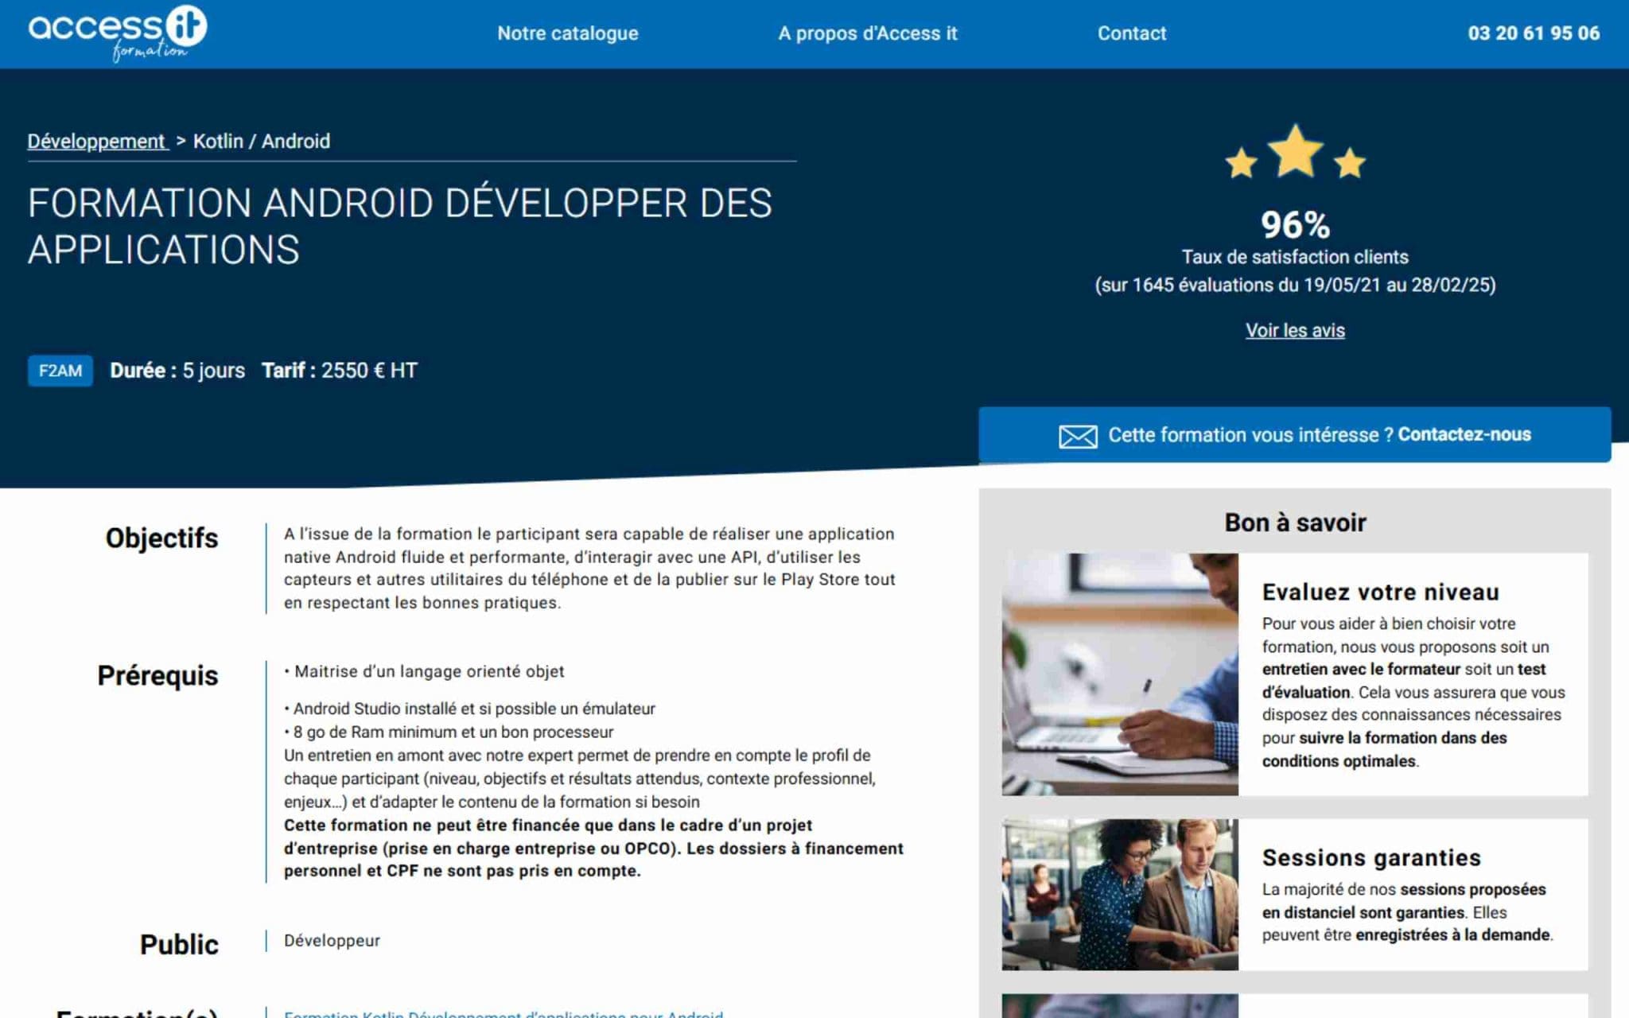Click the 96% satisfaction rate figure
1629x1018 pixels.
coord(1295,225)
